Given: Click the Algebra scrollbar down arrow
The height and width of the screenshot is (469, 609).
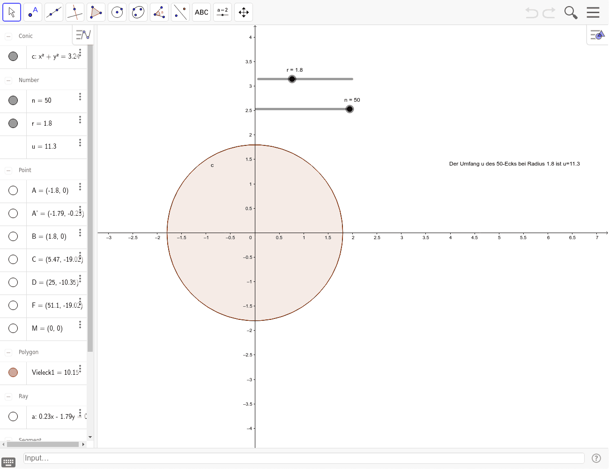Looking at the screenshot, I should (x=90, y=437).
